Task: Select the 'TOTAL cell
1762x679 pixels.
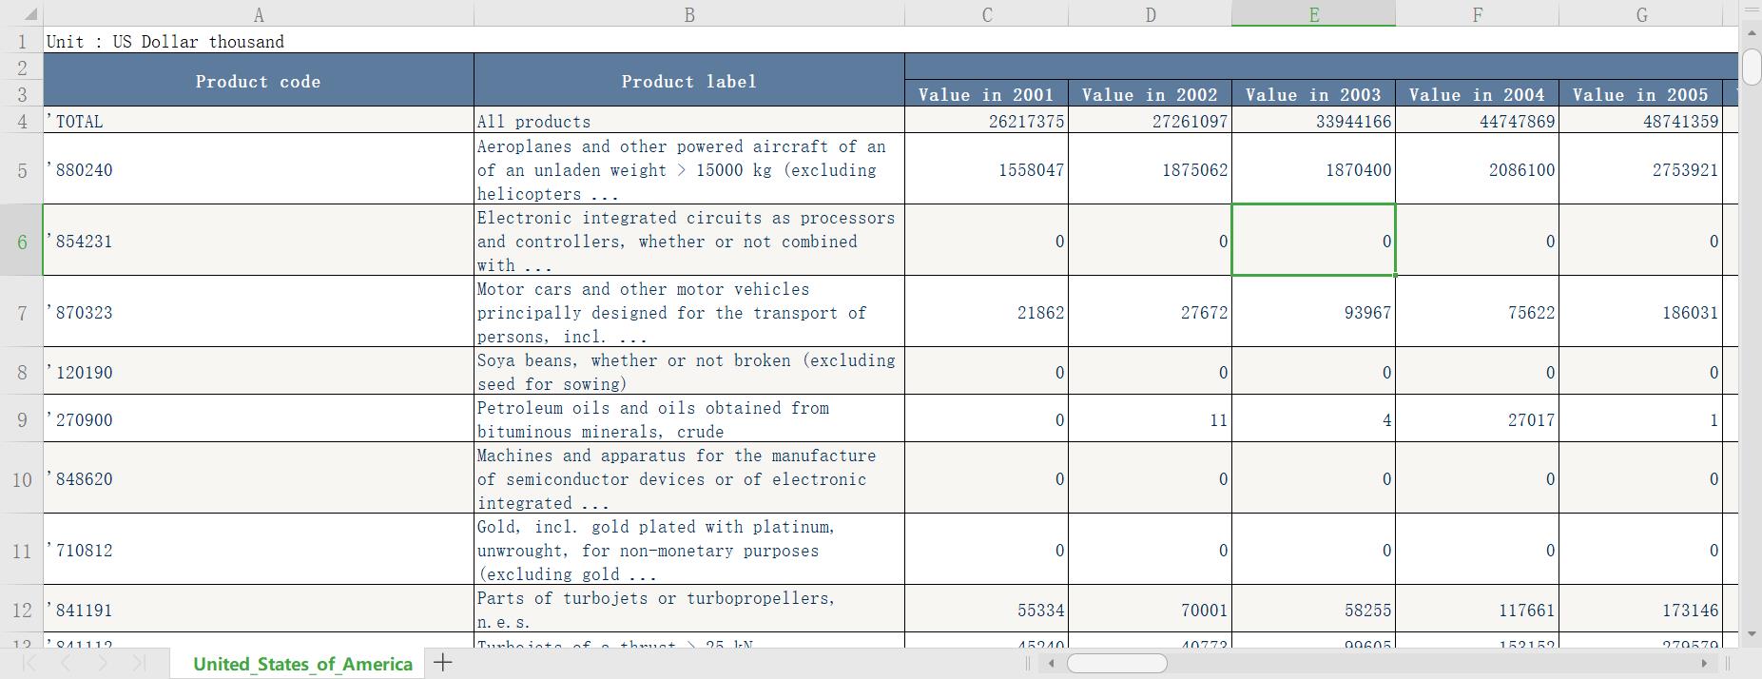Action: point(259,121)
